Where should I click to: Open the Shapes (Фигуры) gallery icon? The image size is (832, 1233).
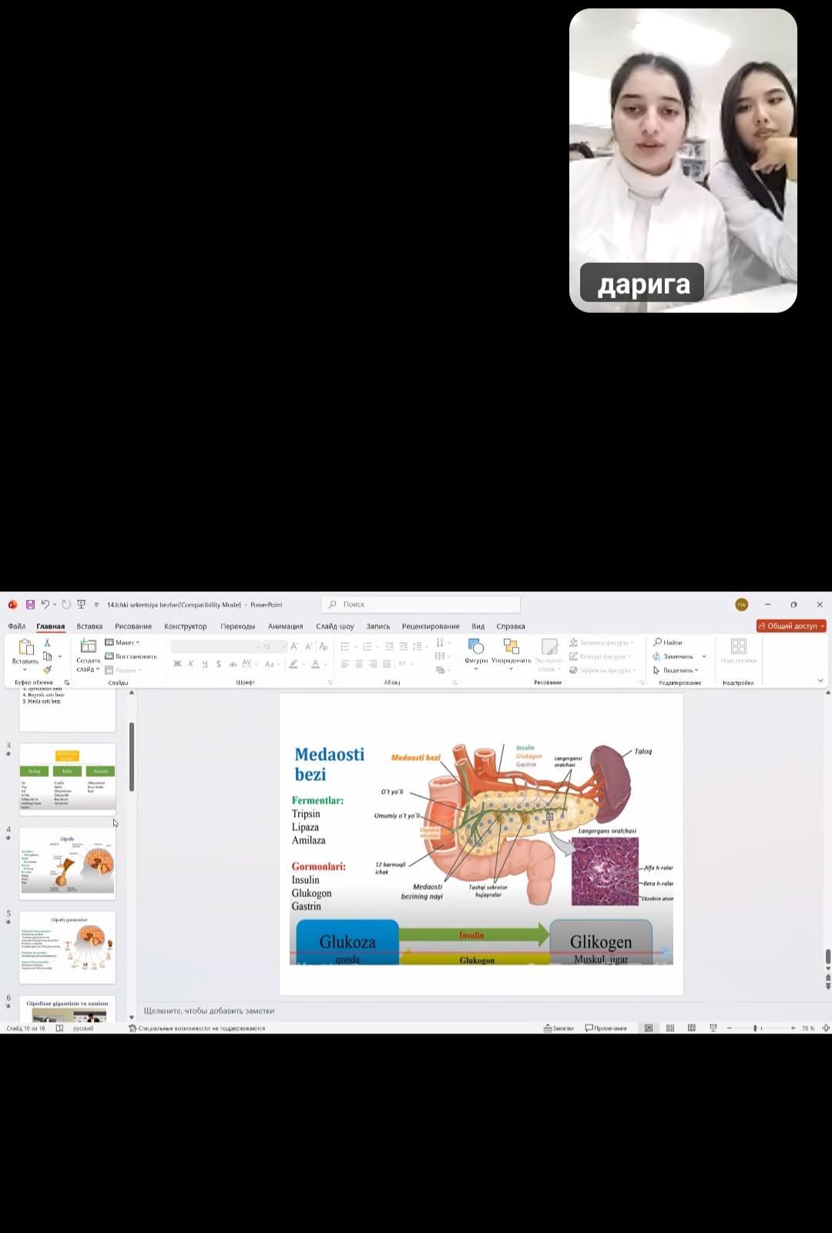[x=475, y=647]
